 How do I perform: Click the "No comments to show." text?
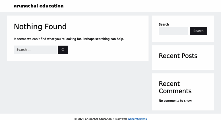tap(175, 101)
